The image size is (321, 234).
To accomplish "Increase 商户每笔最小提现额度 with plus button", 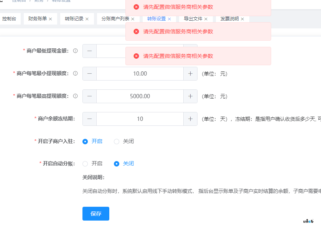I will pos(190,74).
